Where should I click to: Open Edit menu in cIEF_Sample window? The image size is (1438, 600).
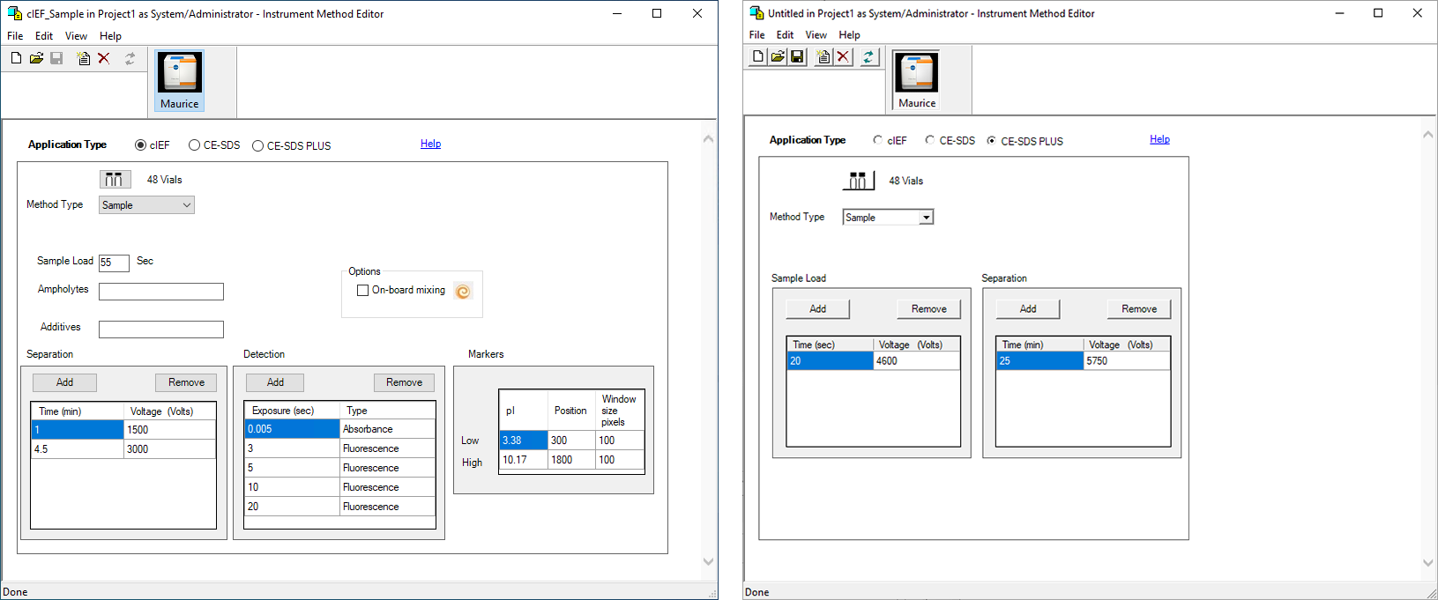pos(44,36)
